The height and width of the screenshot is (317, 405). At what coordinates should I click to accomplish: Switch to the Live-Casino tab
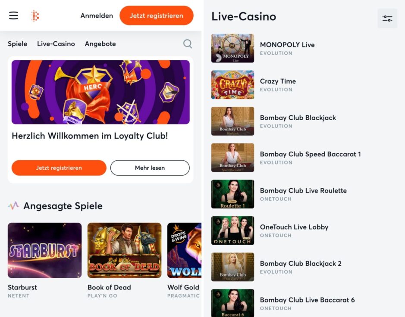[x=56, y=44]
